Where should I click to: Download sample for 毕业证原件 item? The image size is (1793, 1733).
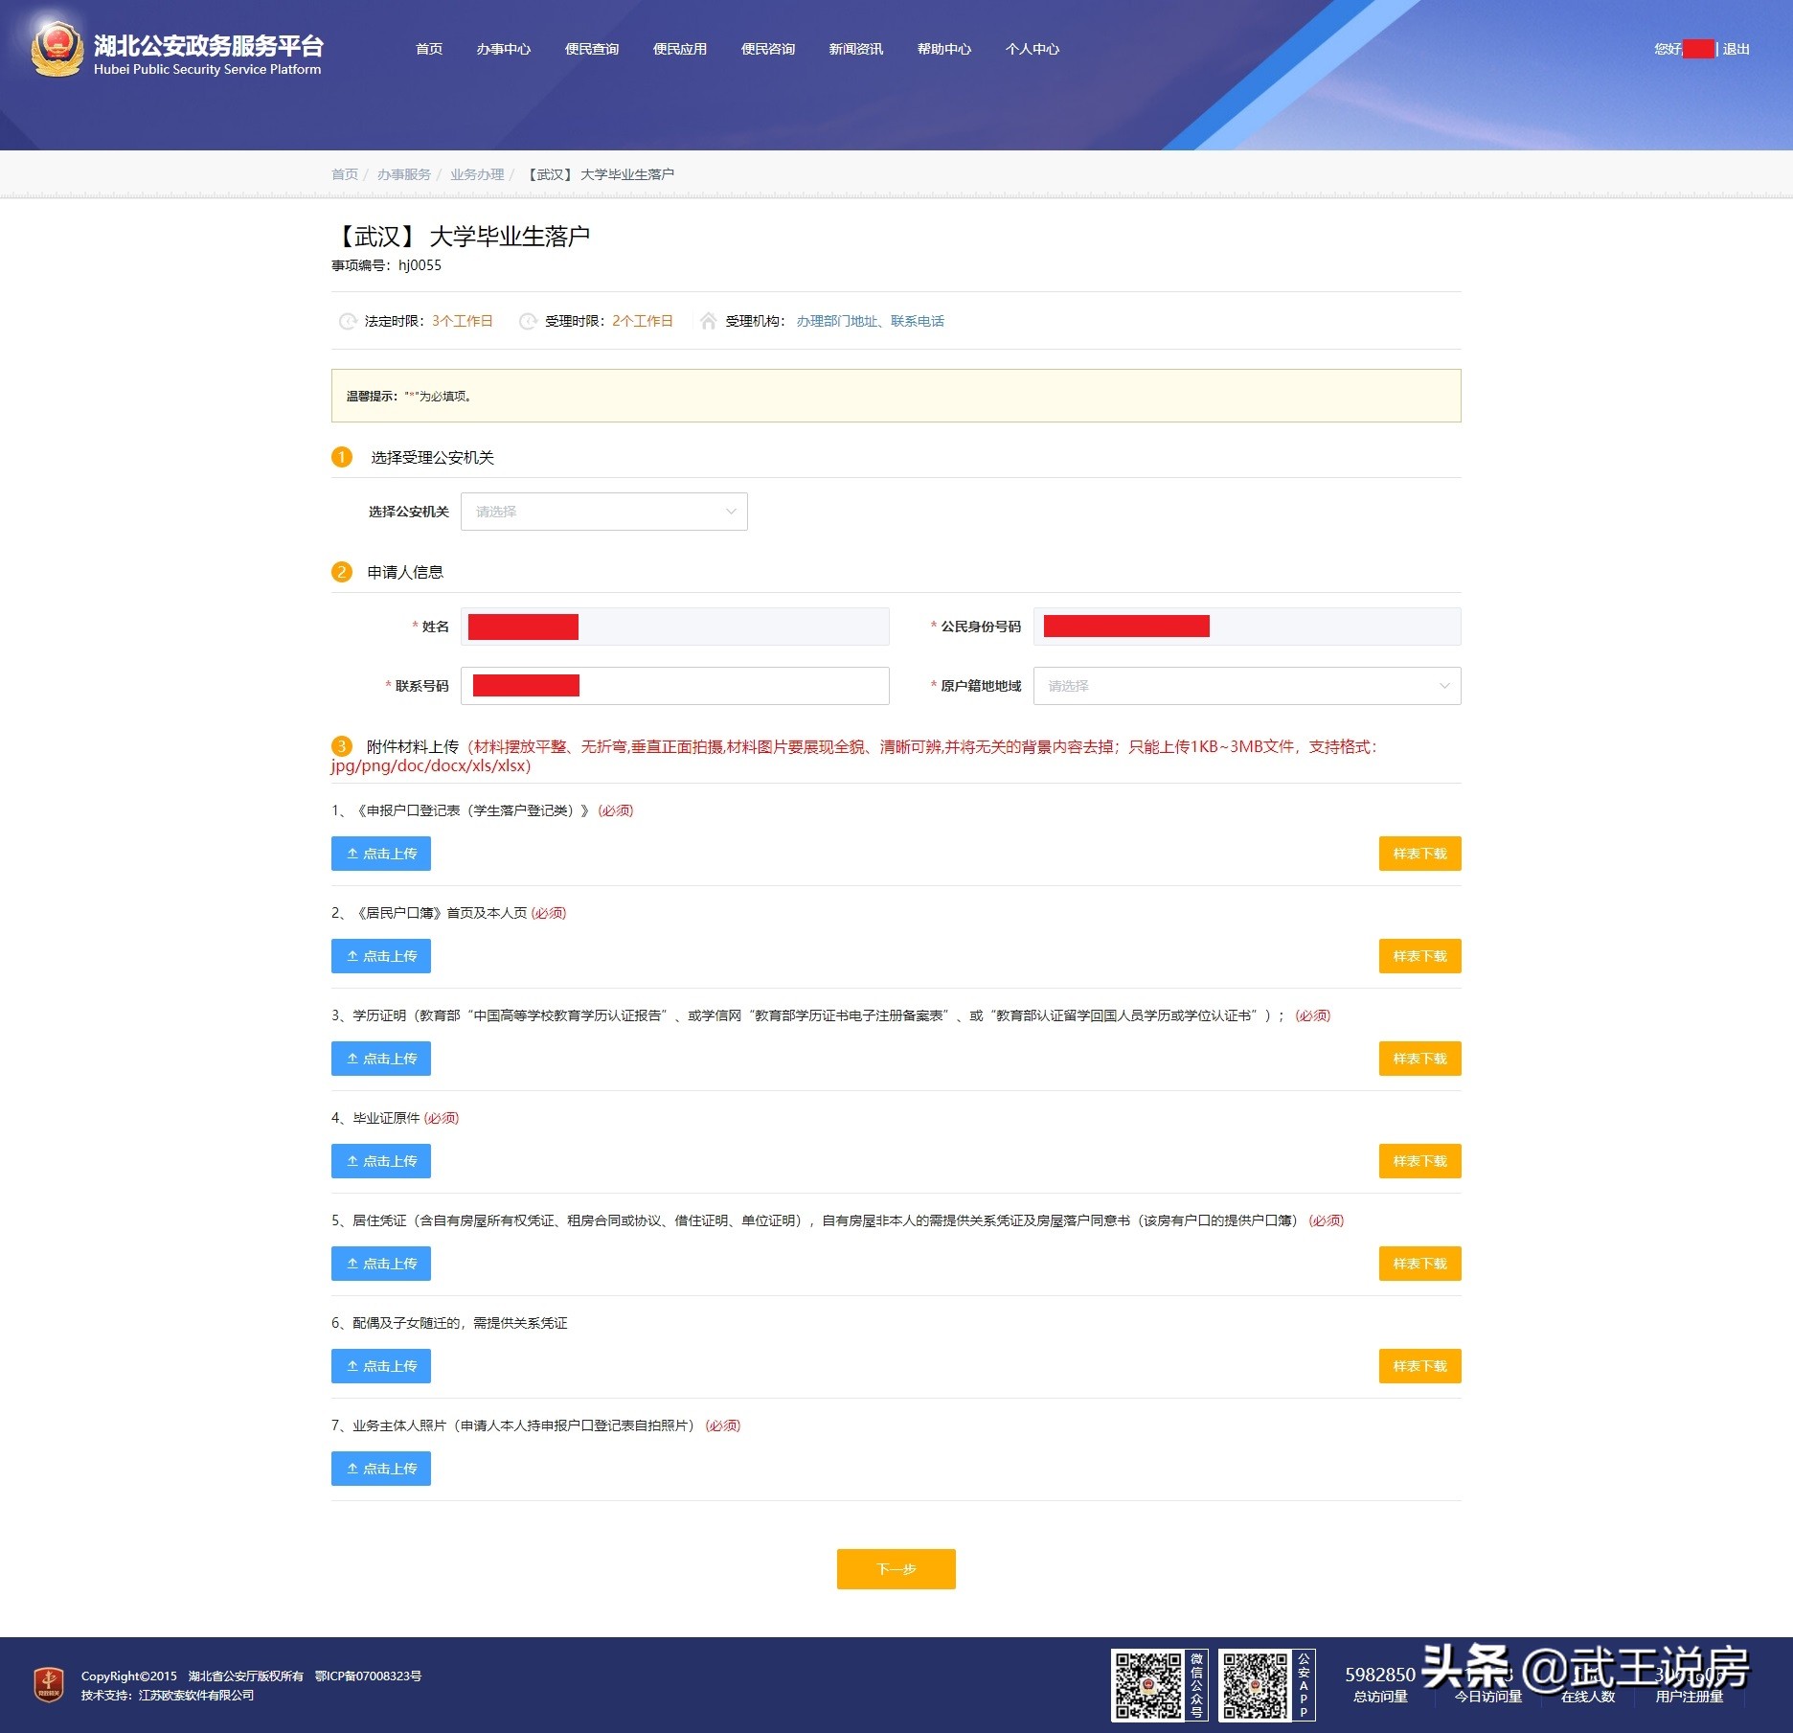(1420, 1161)
